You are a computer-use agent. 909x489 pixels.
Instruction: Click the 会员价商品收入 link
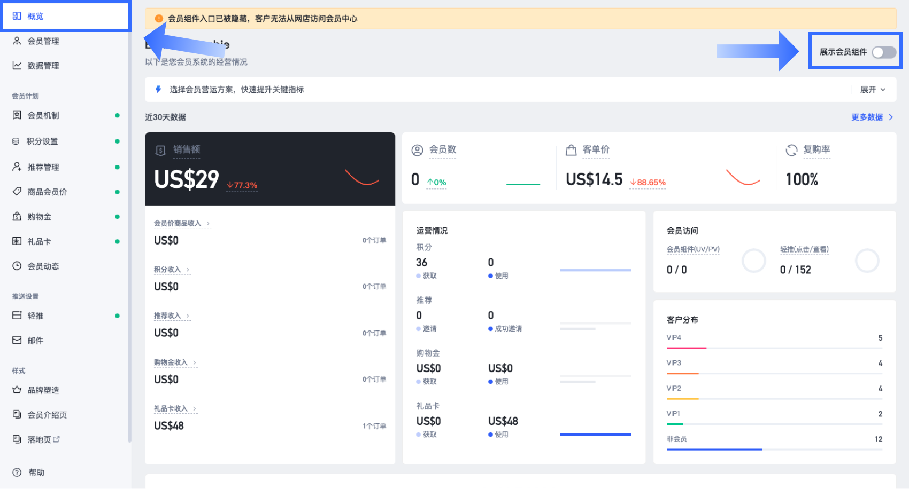(178, 224)
